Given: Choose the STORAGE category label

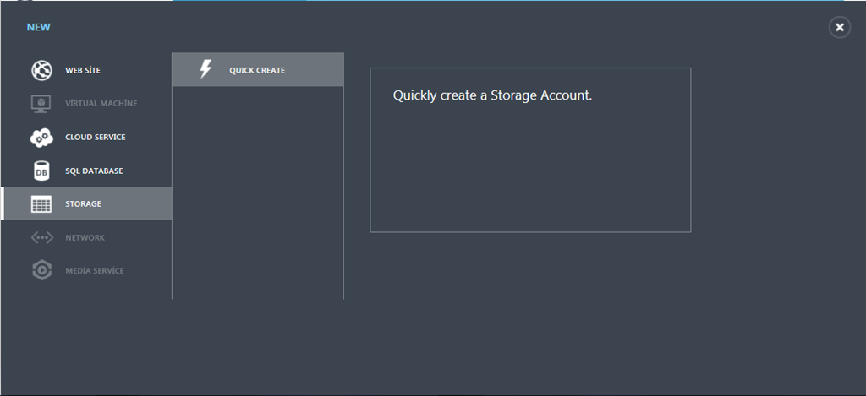Looking at the screenshot, I should [84, 204].
